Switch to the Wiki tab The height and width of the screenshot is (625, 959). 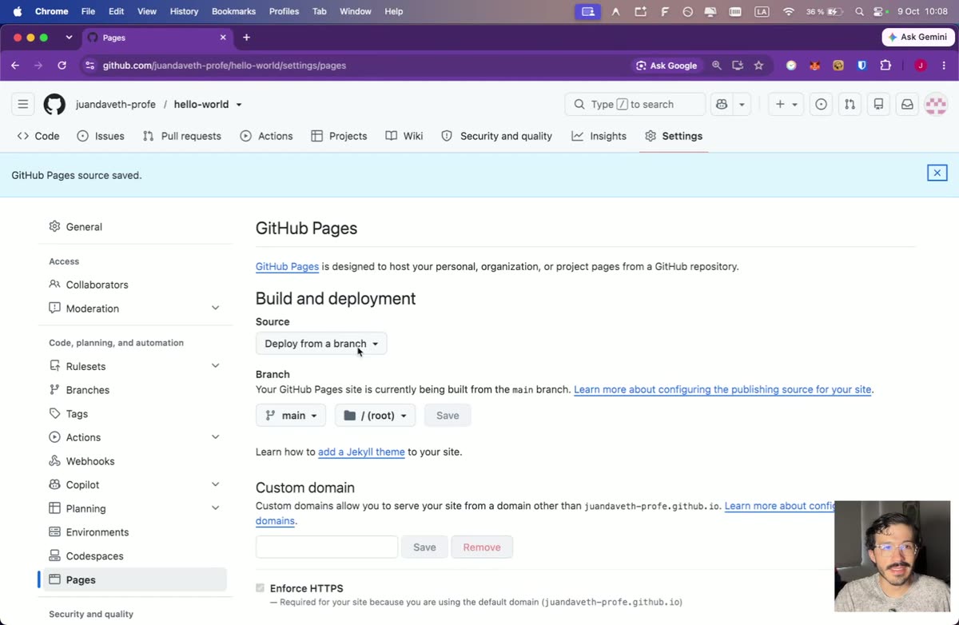tap(404, 136)
